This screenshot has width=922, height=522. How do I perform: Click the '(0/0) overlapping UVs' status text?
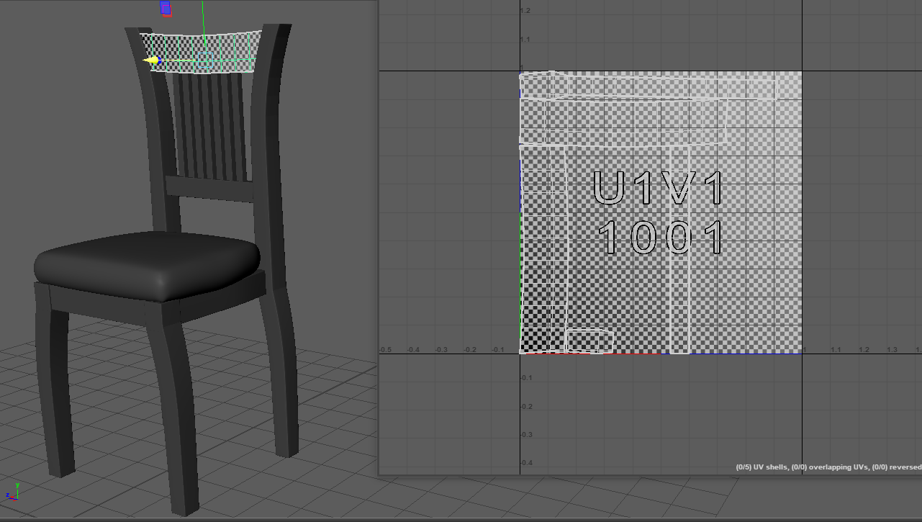830,467
